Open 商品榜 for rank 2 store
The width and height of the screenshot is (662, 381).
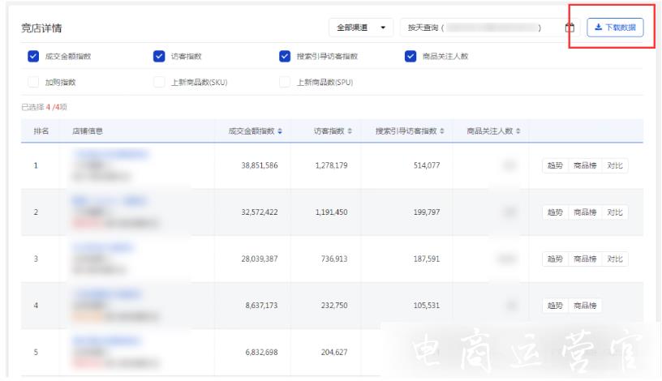click(x=586, y=212)
